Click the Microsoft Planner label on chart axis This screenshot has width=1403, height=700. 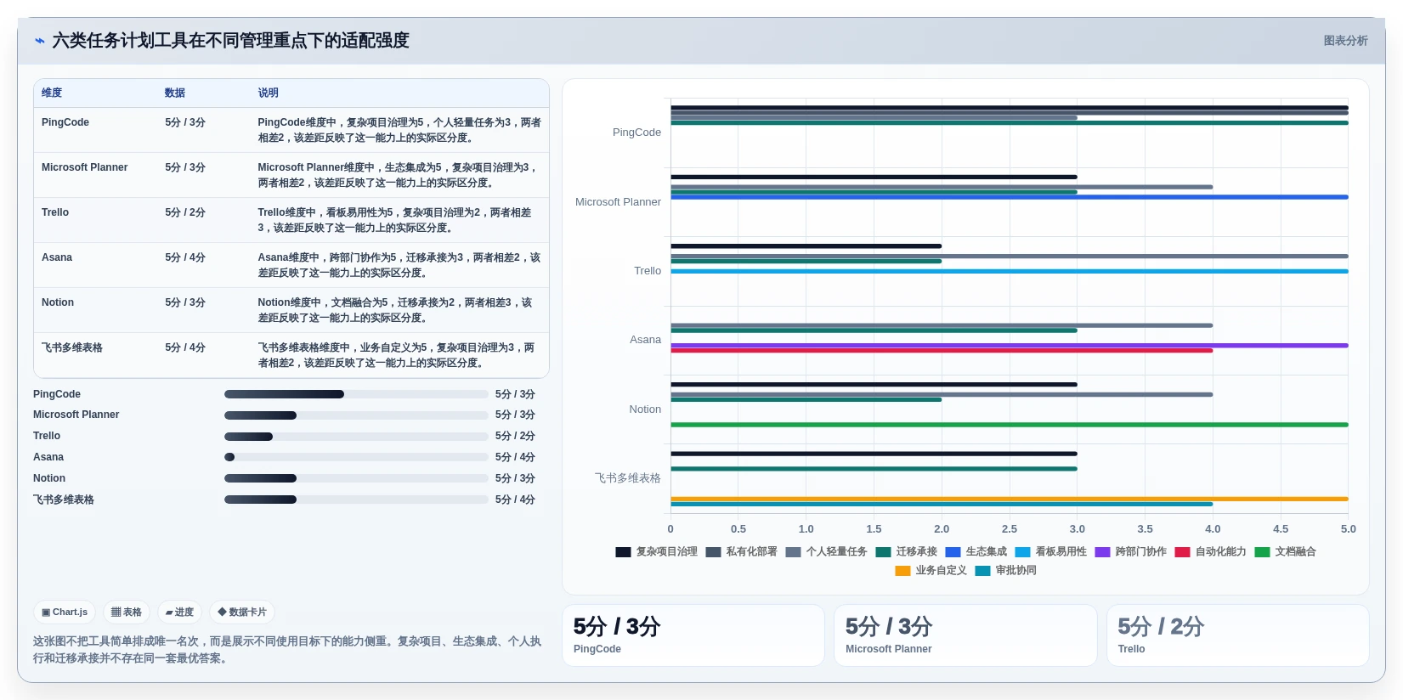click(618, 202)
